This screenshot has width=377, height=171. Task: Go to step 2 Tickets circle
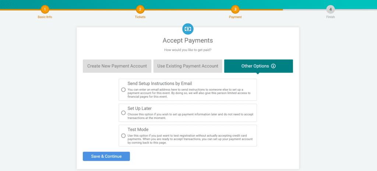point(140,9)
